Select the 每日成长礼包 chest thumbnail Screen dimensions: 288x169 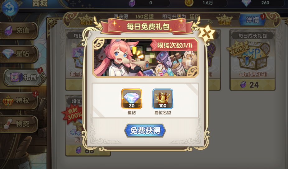[253, 54]
